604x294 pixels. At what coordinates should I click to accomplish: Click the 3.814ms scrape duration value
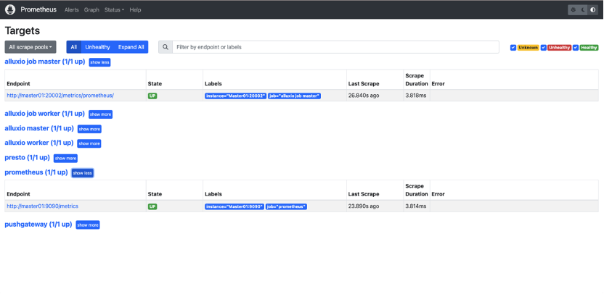coord(416,206)
